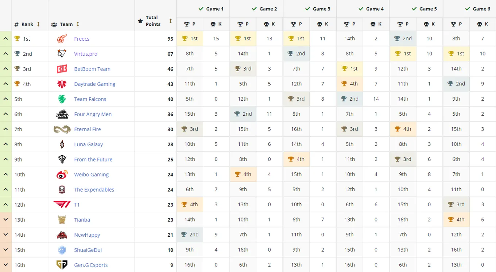The width and height of the screenshot is (496, 272).
Task: Expand the Team Falcons row chevron
Action: click(5, 99)
